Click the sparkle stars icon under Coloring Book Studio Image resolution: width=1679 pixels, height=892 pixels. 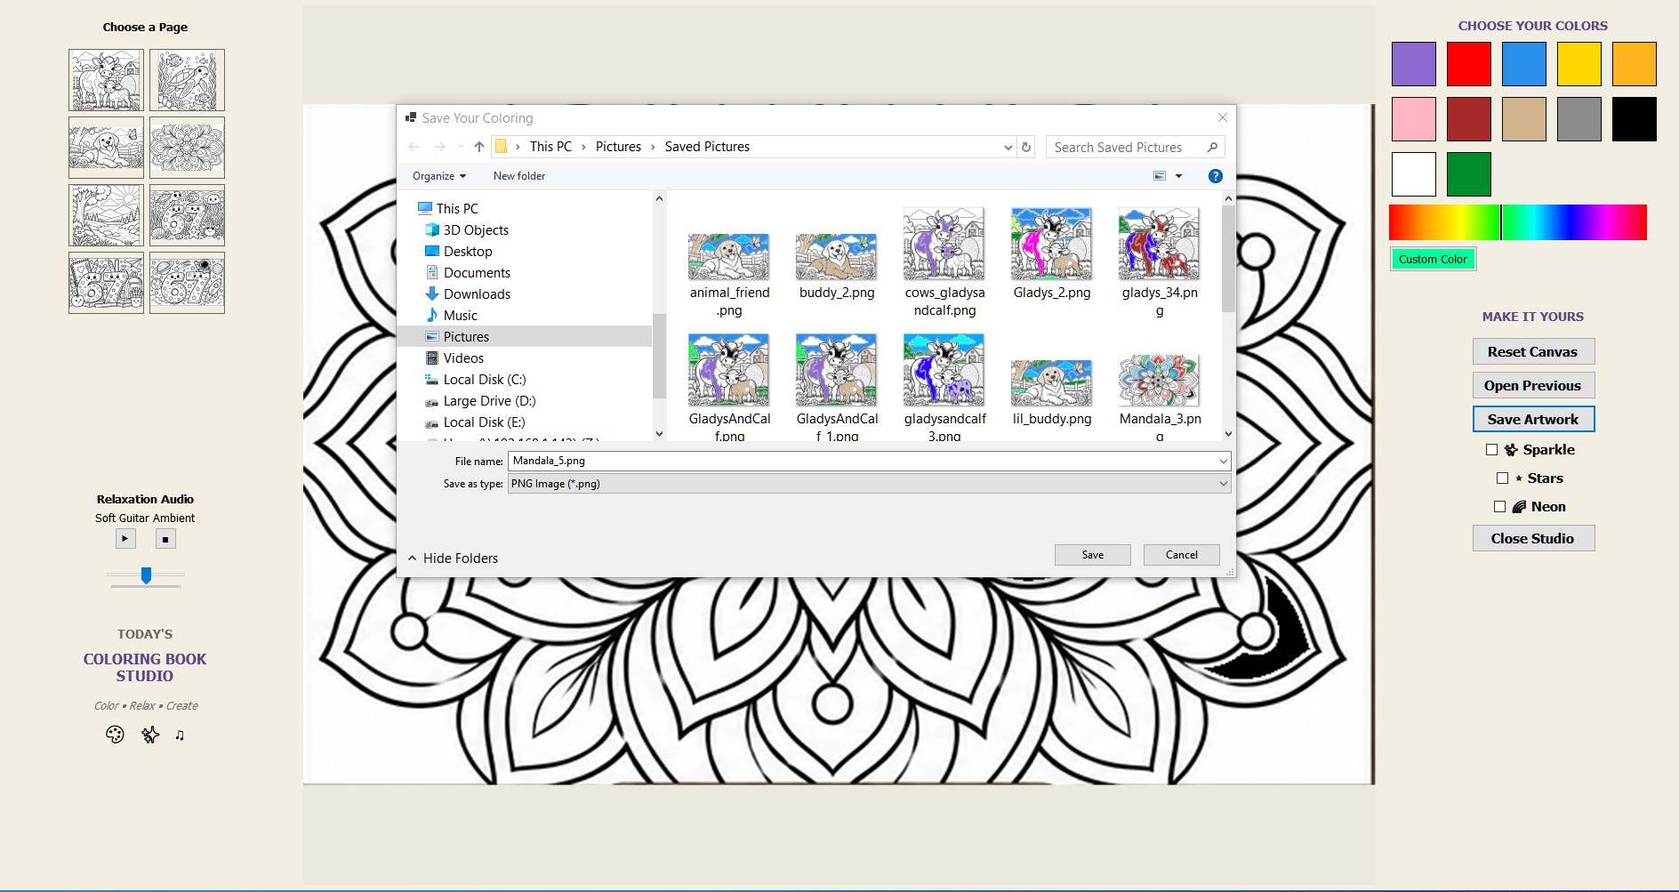point(149,735)
